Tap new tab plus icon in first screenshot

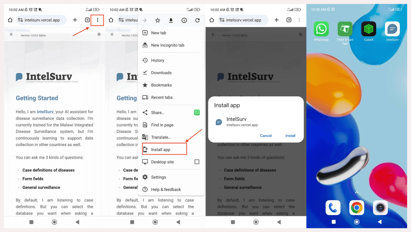pyautogui.click(x=75, y=20)
